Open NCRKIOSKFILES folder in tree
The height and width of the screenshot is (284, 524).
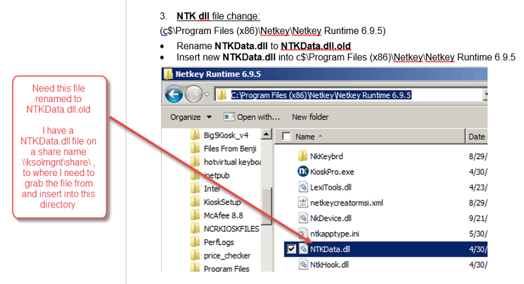[231, 228]
